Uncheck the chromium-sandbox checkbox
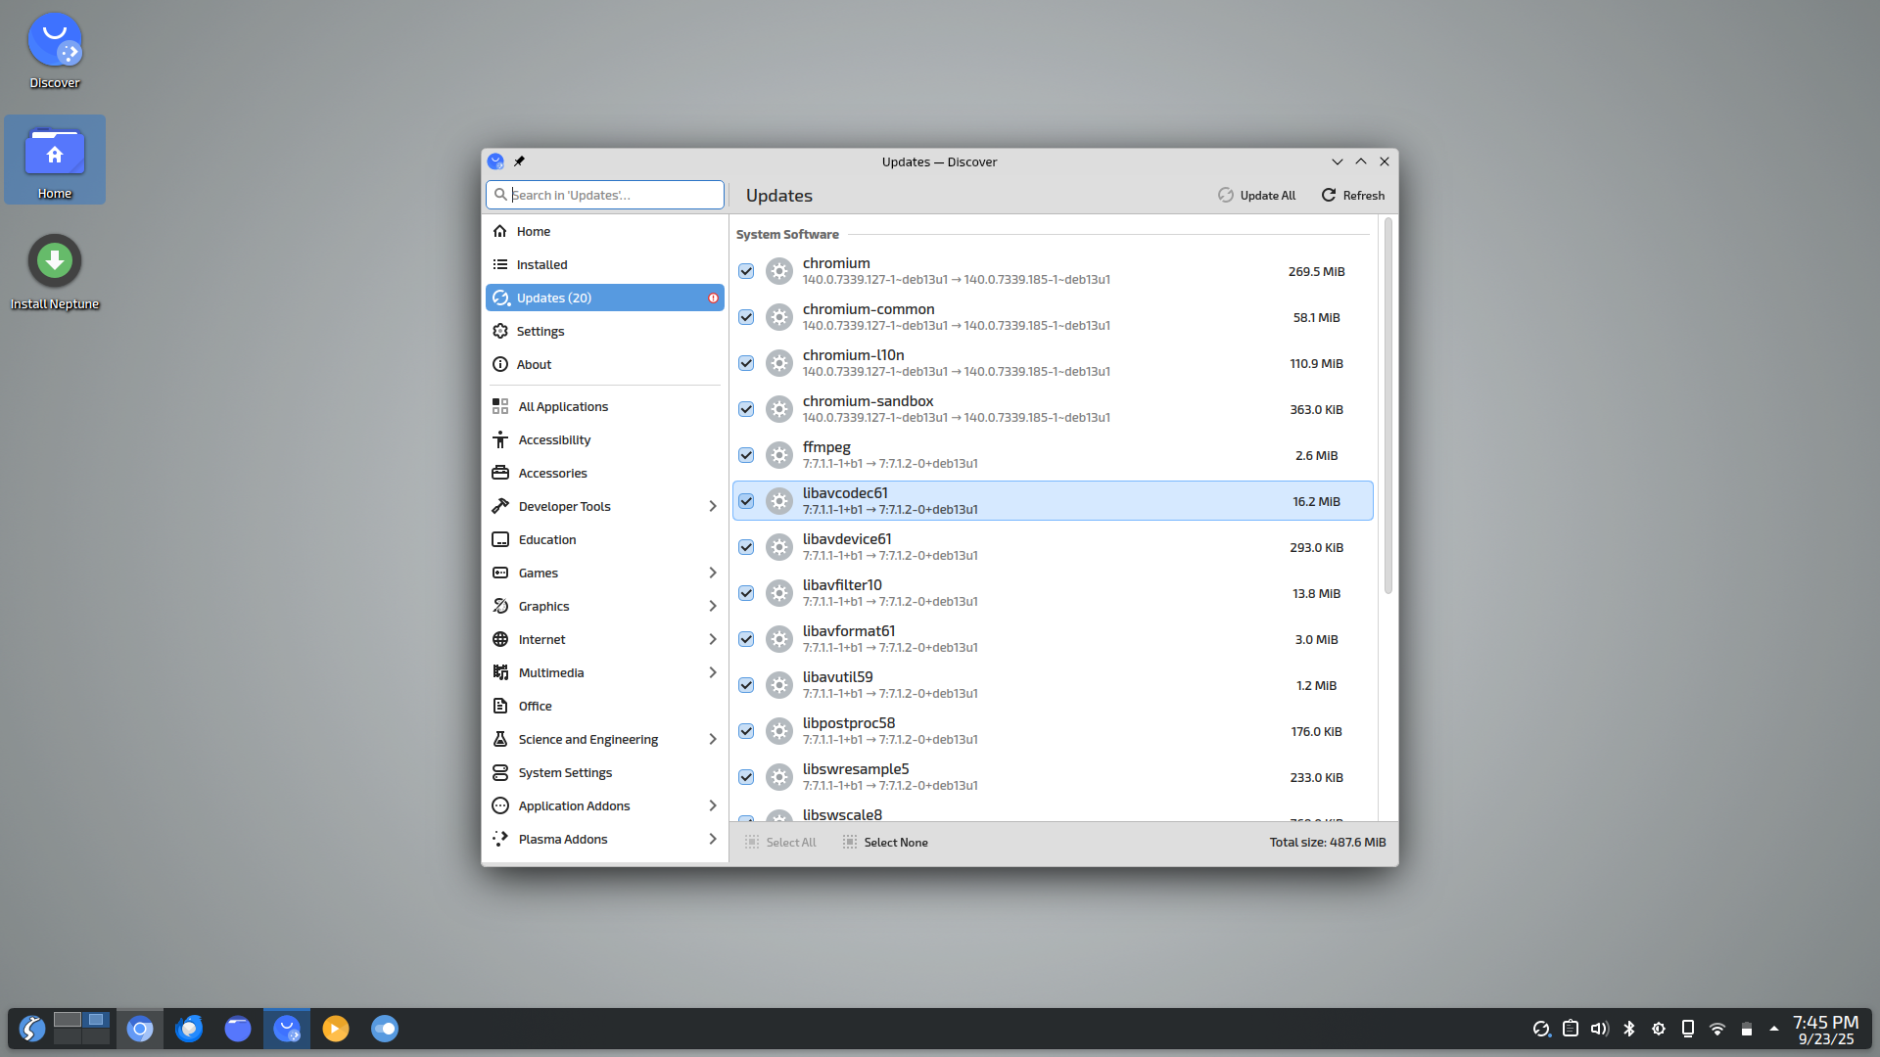The height and width of the screenshot is (1057, 1880). (746, 409)
